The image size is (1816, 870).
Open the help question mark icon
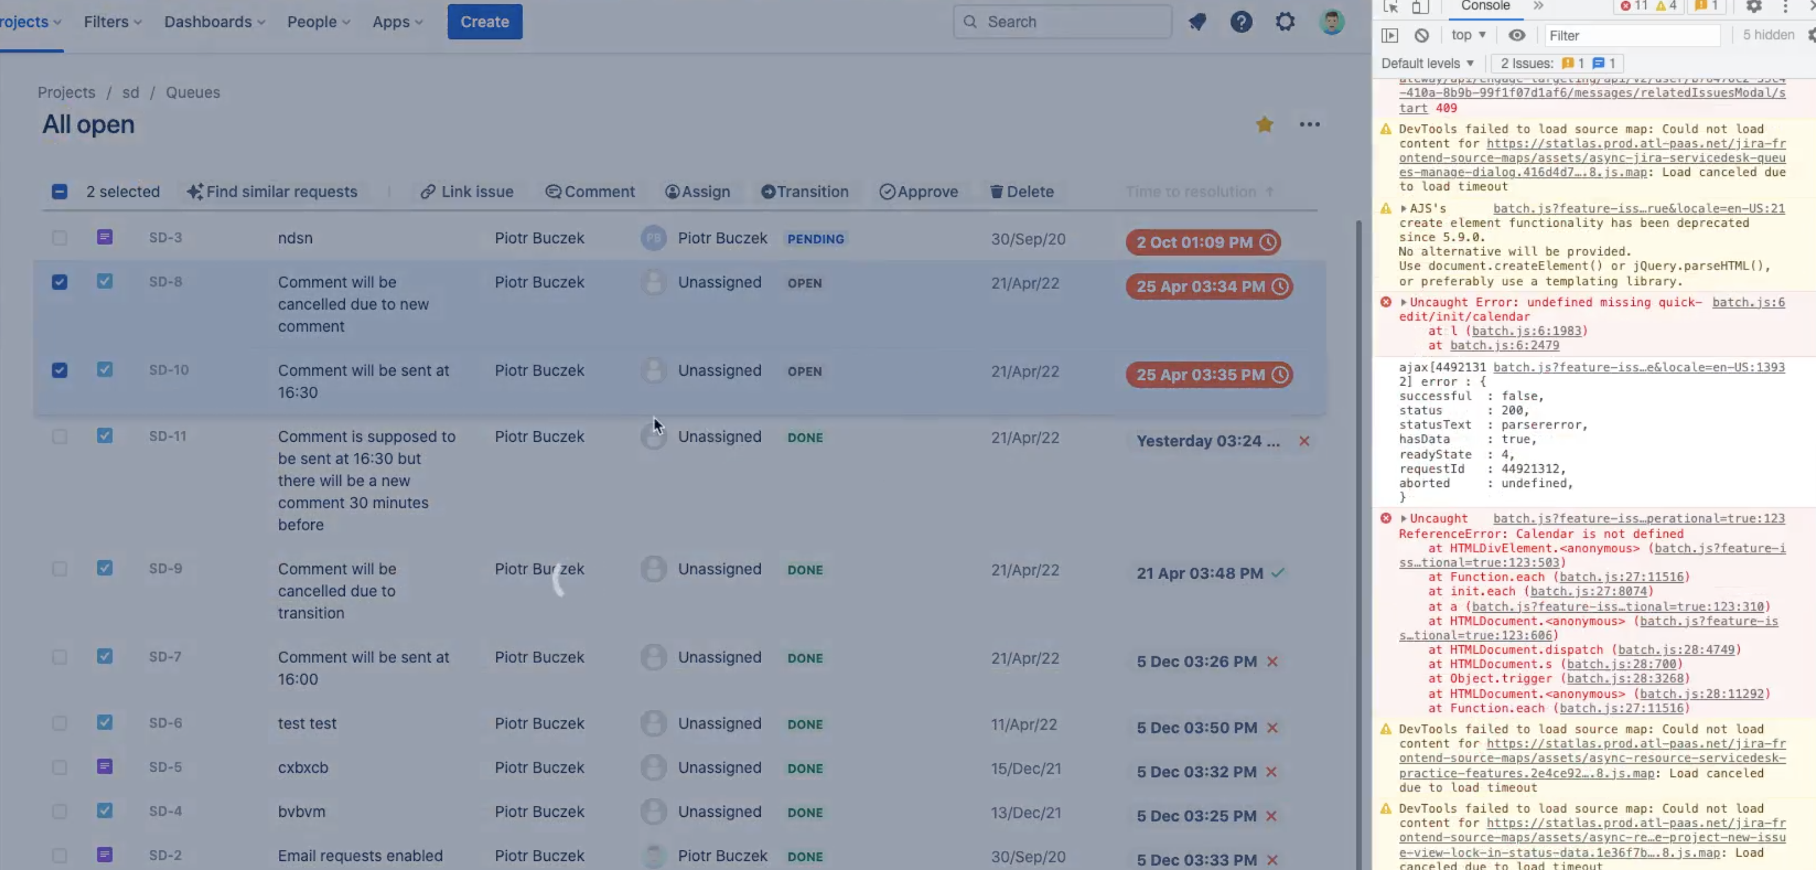(x=1241, y=22)
